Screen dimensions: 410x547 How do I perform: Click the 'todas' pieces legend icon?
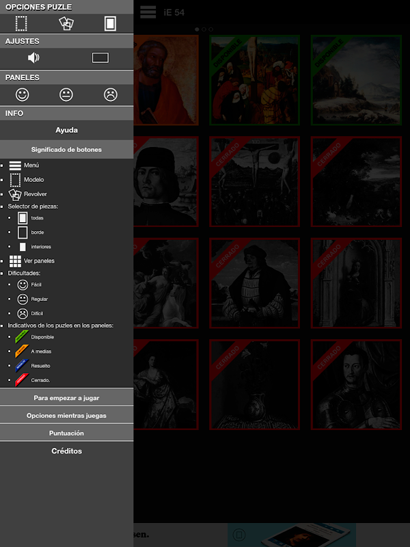[23, 218]
